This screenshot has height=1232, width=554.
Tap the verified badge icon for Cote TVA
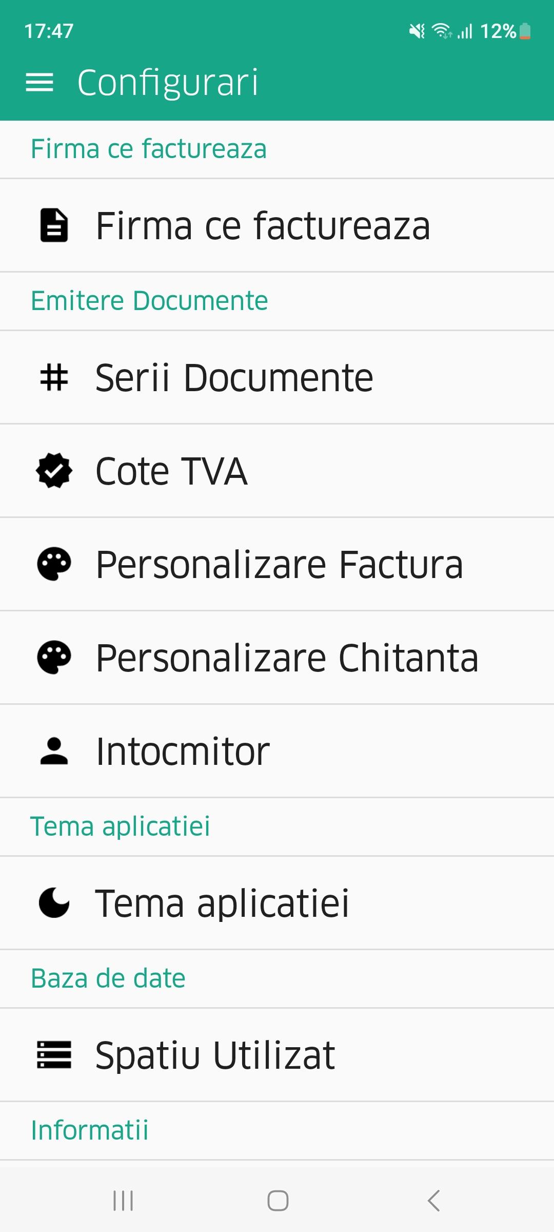click(x=54, y=471)
